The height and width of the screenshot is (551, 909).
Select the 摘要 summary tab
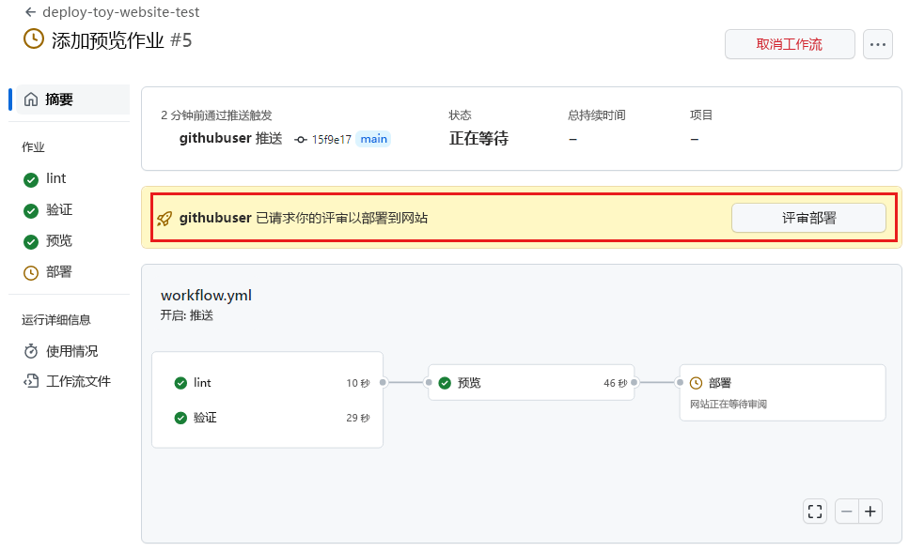click(x=72, y=99)
